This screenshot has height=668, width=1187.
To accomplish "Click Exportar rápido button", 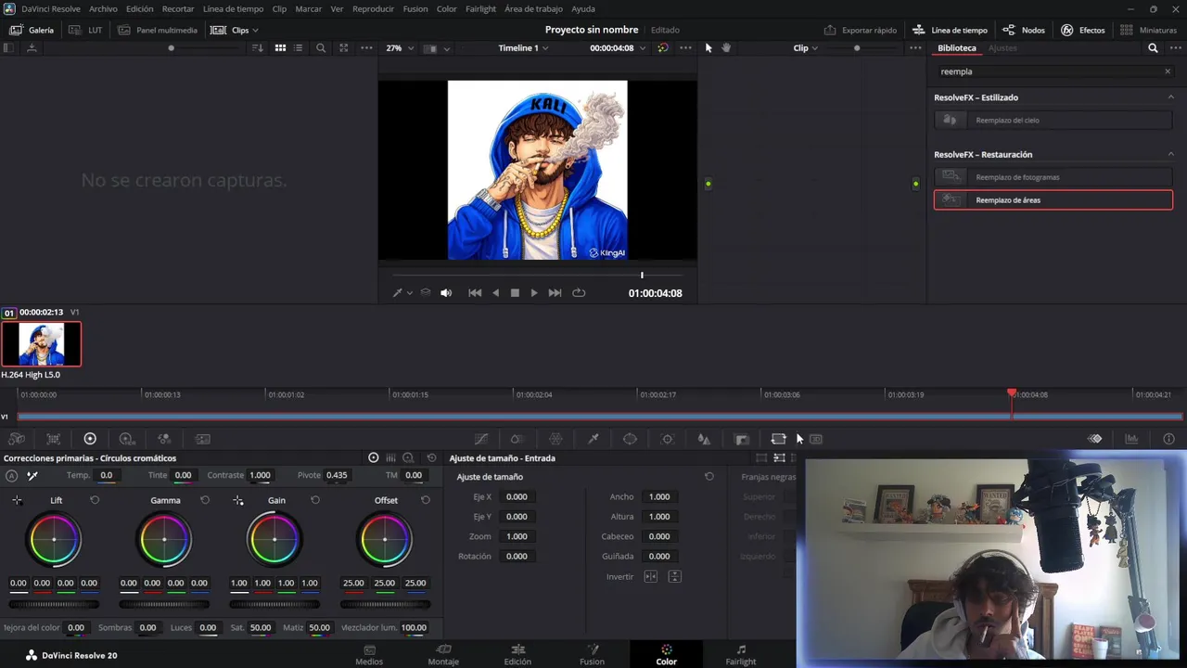I will pos(860,30).
